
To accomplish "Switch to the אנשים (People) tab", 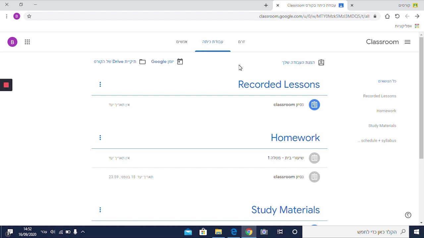I will tap(182, 42).
